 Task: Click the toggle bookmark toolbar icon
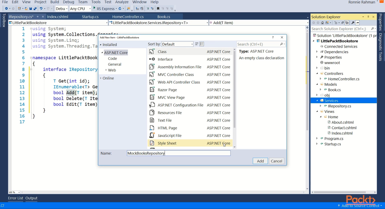(x=158, y=9)
